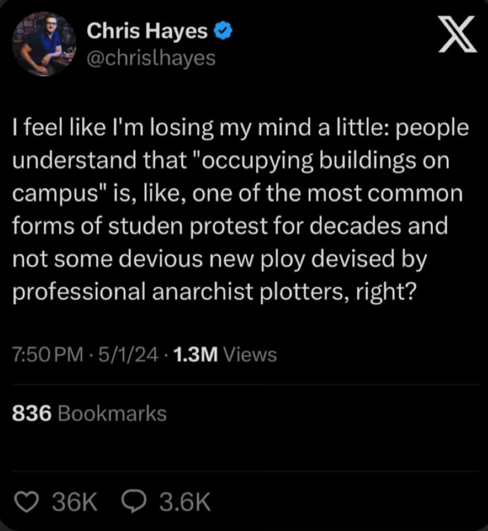Select the 5/1/24 date
The width and height of the screenshot is (488, 531).
128,355
